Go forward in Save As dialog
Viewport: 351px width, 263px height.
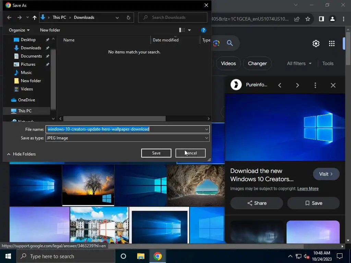click(20, 17)
